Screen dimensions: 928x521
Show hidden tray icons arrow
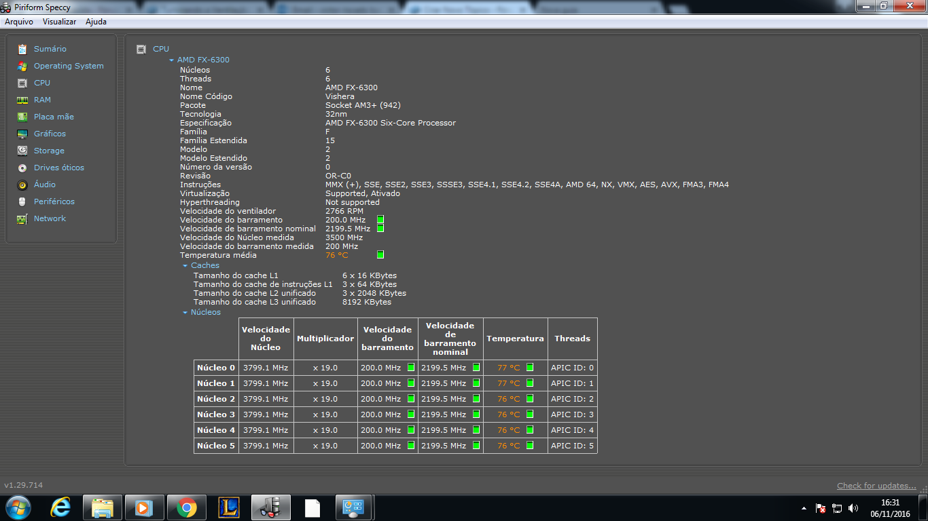(x=804, y=508)
